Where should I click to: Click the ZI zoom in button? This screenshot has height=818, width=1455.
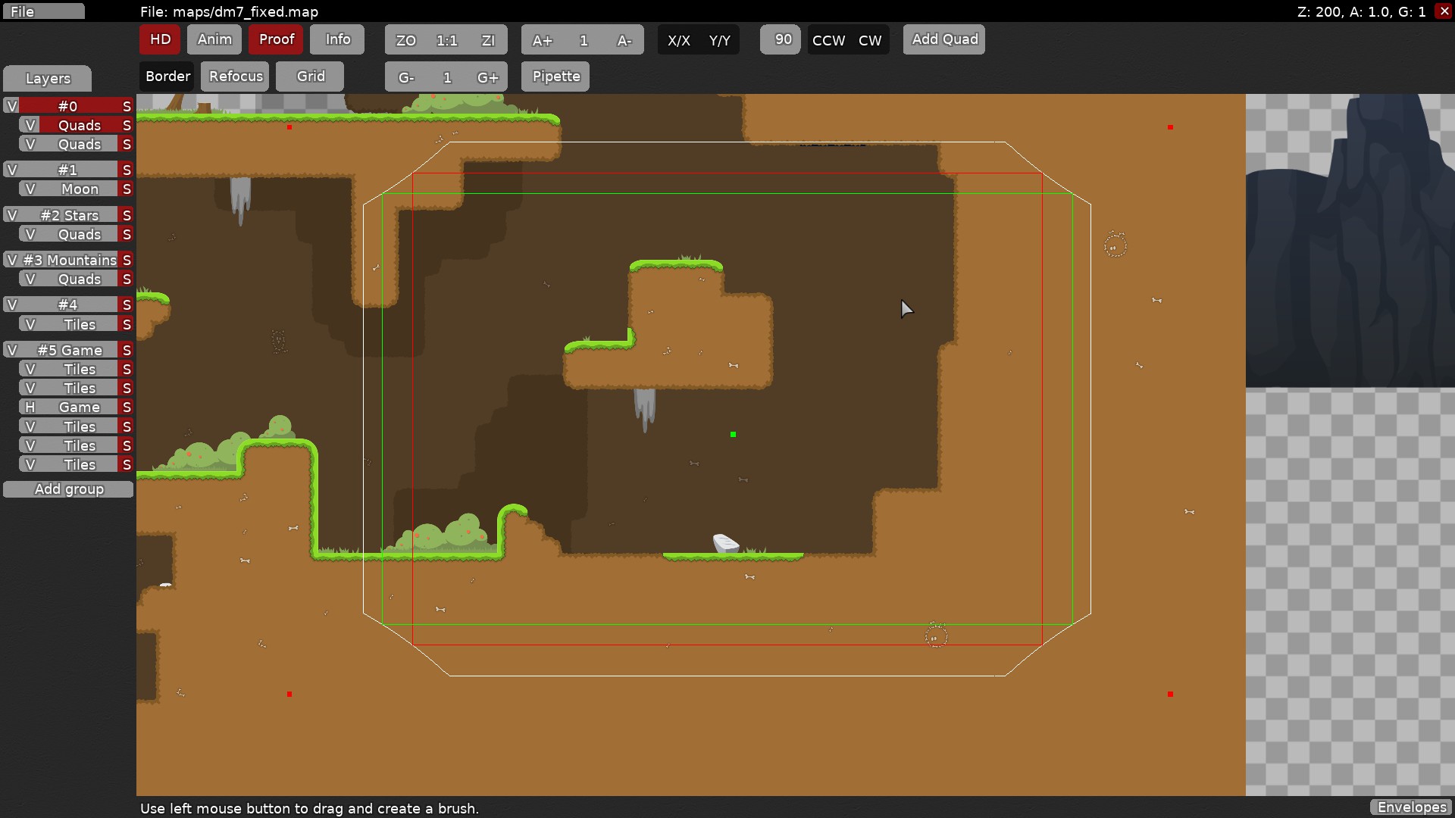point(488,40)
